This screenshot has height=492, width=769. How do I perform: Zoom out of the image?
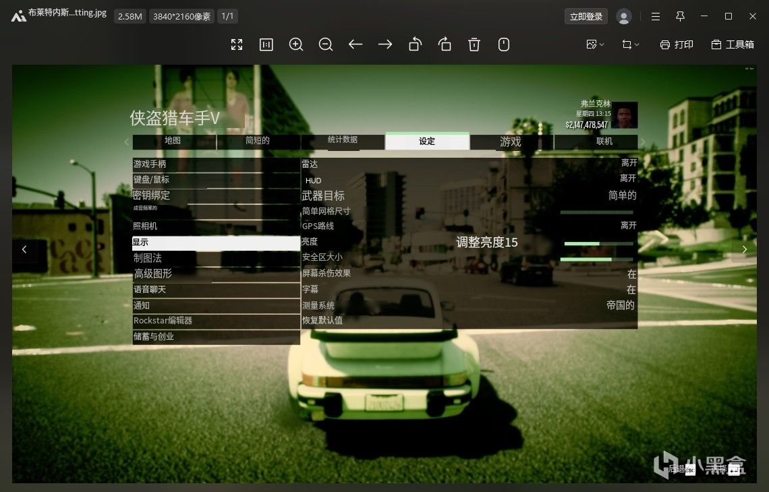[326, 44]
